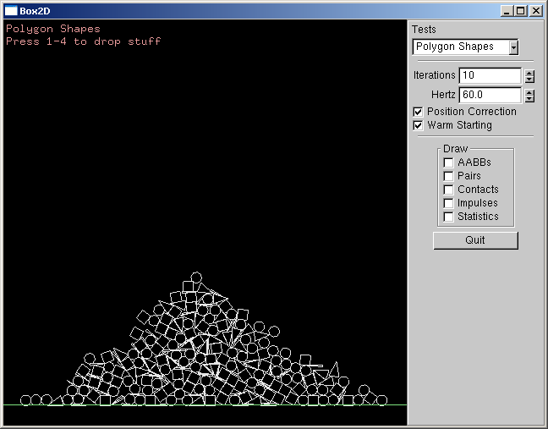This screenshot has width=548, height=429.
Task: Increase Hertz with the up arrow
Action: pyautogui.click(x=529, y=91)
